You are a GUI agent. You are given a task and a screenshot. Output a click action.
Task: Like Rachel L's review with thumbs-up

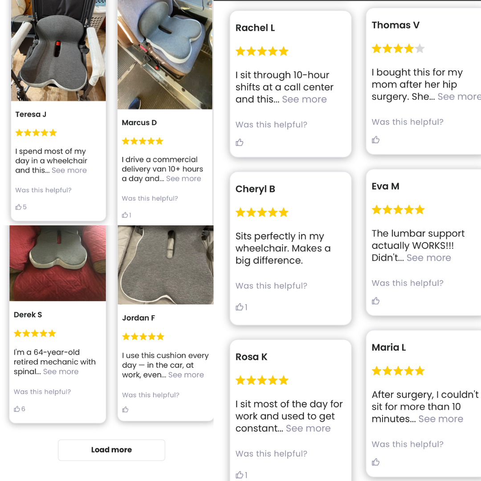240,143
